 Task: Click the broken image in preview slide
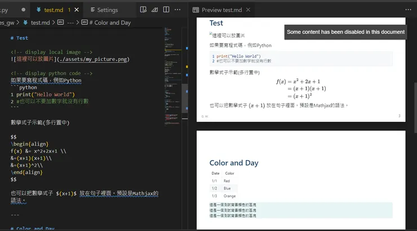(227, 35)
